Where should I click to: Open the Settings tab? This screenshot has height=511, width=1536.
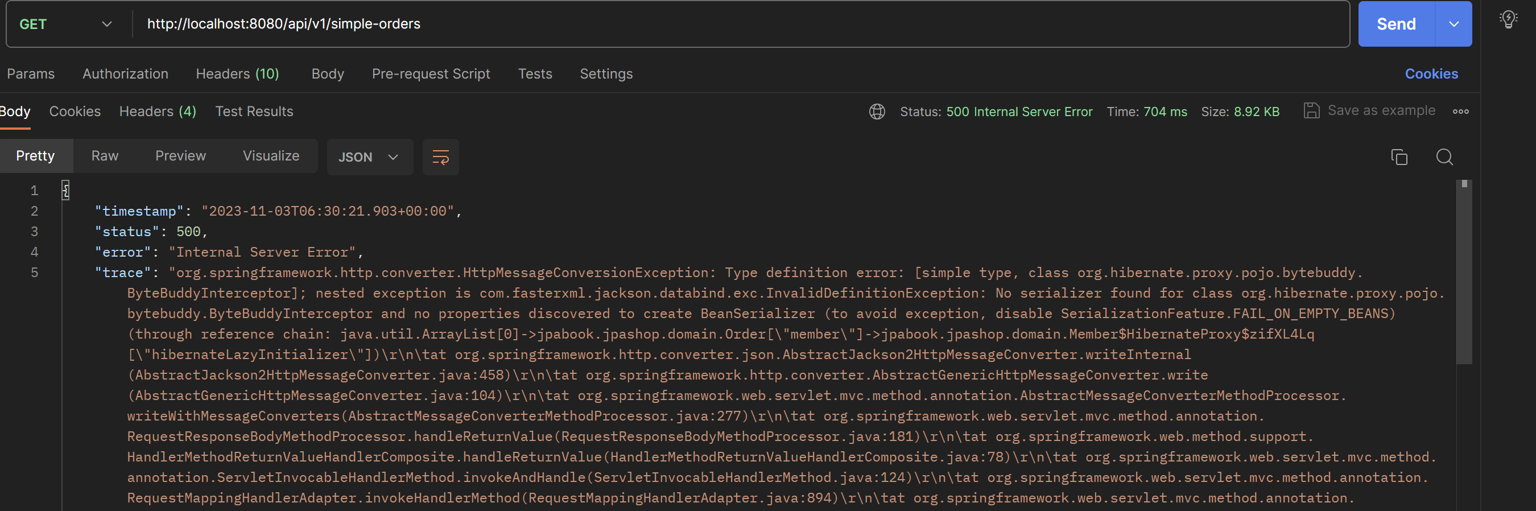point(606,74)
